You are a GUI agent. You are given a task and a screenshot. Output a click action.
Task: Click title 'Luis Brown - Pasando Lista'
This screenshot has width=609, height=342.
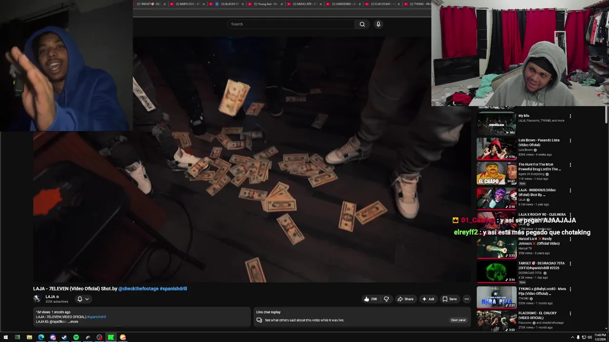[x=539, y=142]
